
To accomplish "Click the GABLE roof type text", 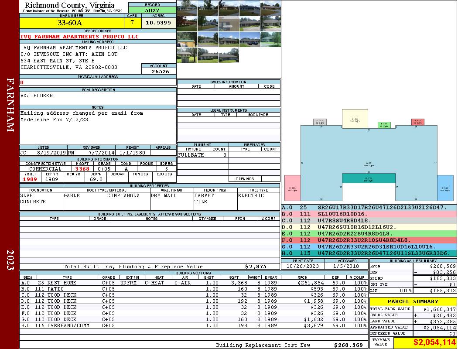I will pyautogui.click(x=72, y=195).
